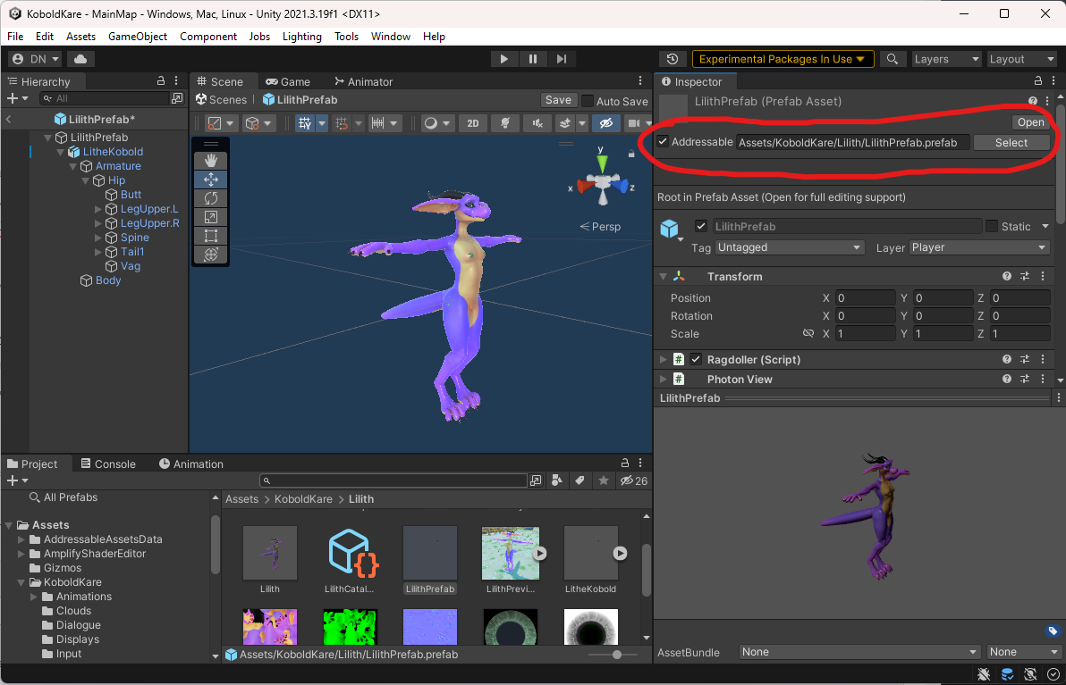Click the Hierarchy search field
The height and width of the screenshot is (685, 1066).
[x=105, y=98]
